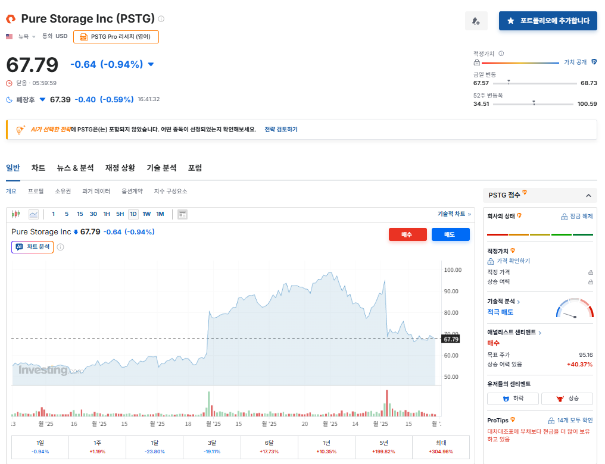Click the technical analysis gauge

[x=575, y=308]
